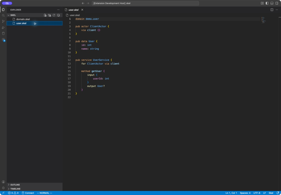
Task: Open domain.skel in the Explorer
Action: coord(34,19)
